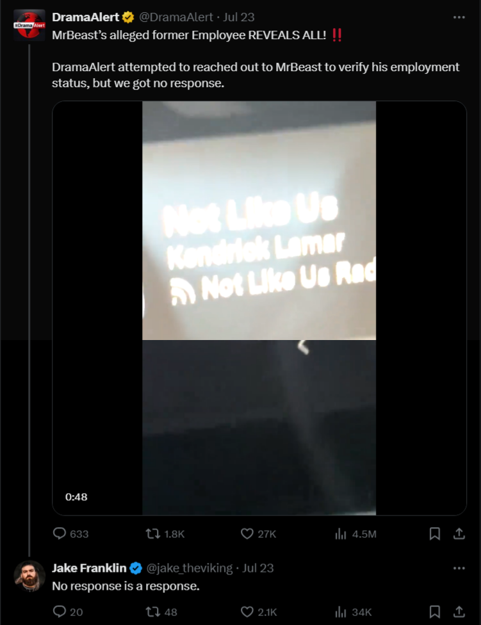
Task: Bookmark Jake Franklin's reply
Action: (435, 612)
